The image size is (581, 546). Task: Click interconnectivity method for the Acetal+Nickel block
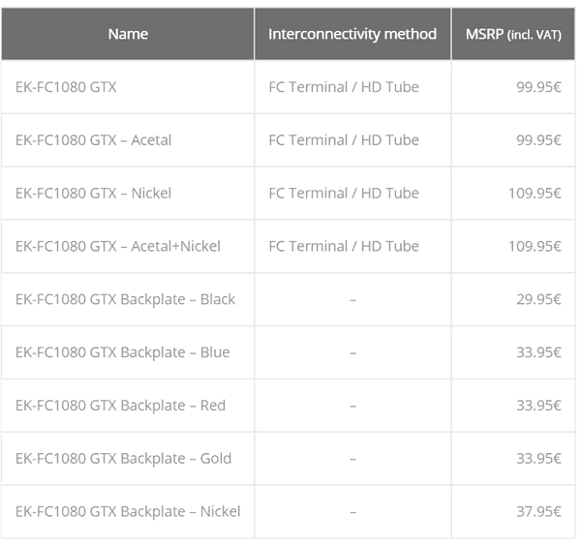(344, 246)
